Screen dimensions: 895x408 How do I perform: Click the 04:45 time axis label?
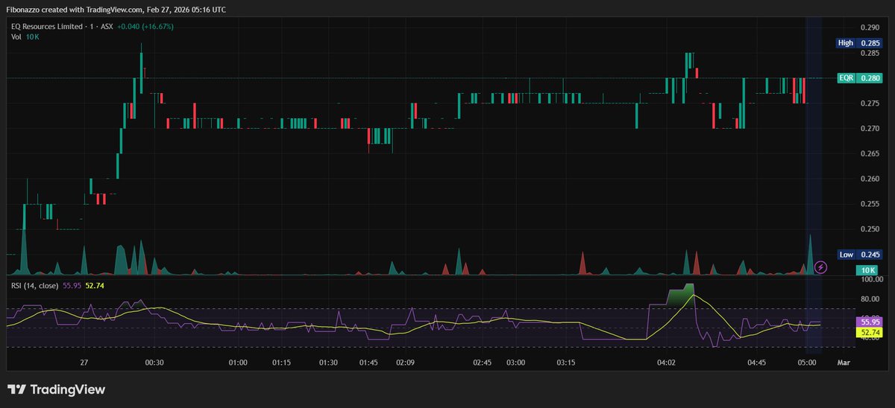click(x=757, y=363)
